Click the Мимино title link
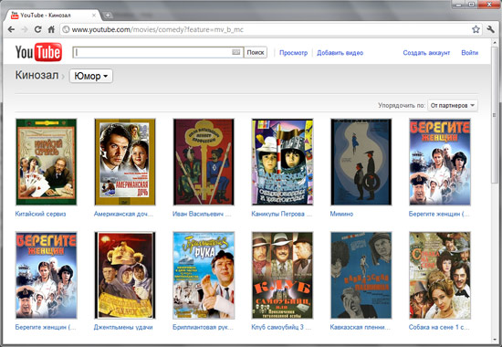The height and width of the screenshot is (347, 502). (x=341, y=214)
